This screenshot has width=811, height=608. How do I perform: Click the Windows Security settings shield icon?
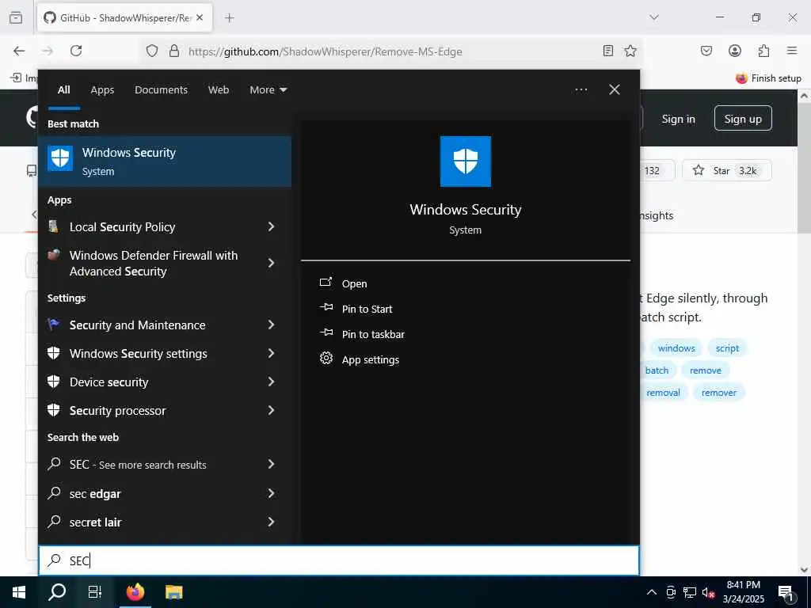(53, 353)
